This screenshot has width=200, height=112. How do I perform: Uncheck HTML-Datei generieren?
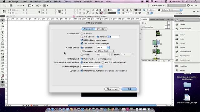coord(82,40)
